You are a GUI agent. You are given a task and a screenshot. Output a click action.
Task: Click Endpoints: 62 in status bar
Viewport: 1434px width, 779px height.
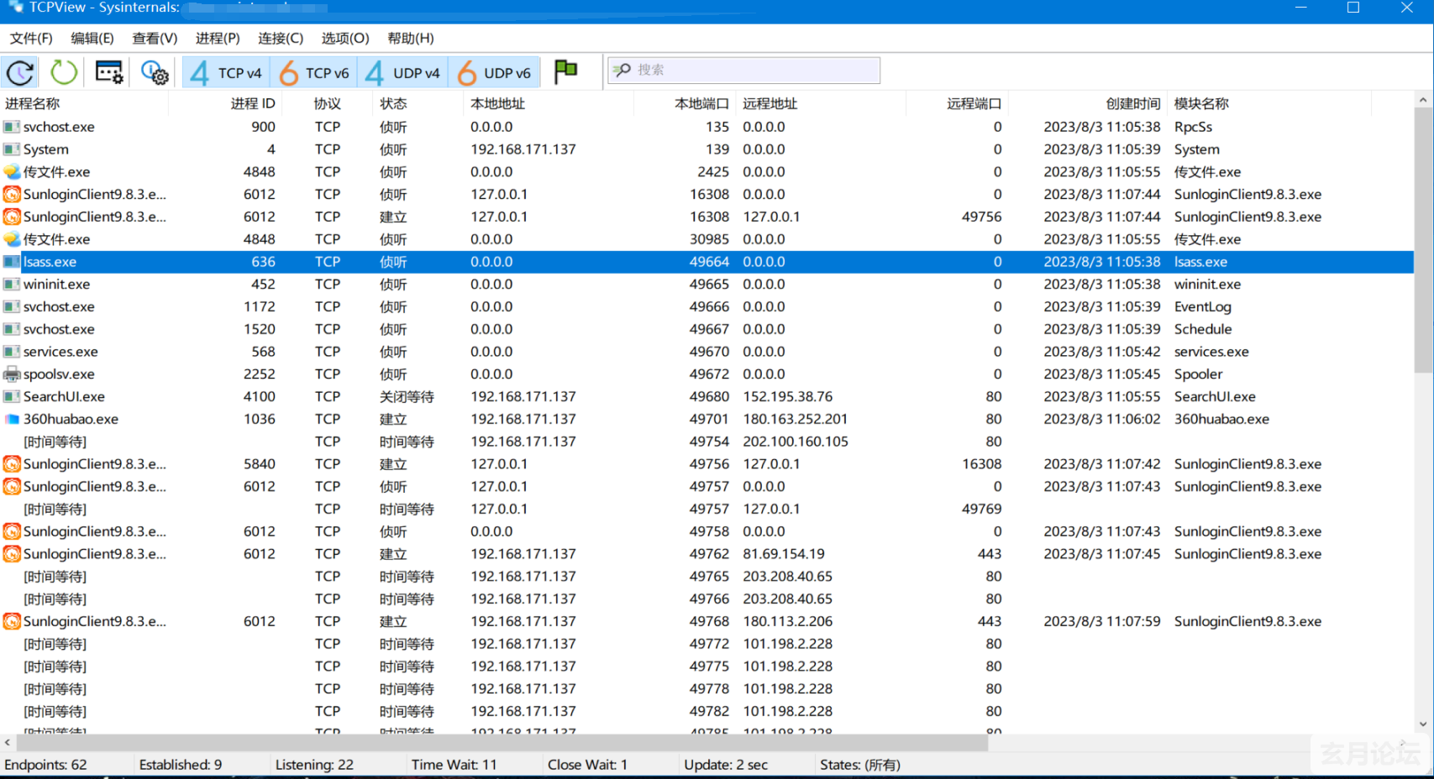click(x=45, y=765)
